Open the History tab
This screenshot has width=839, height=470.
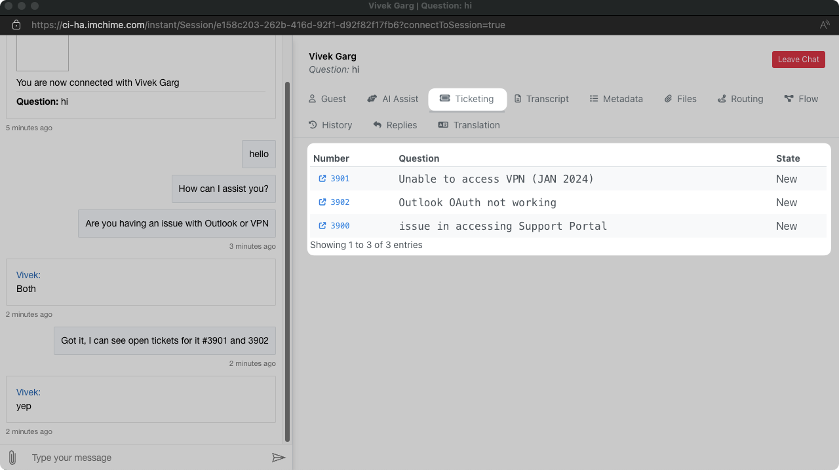(x=330, y=125)
